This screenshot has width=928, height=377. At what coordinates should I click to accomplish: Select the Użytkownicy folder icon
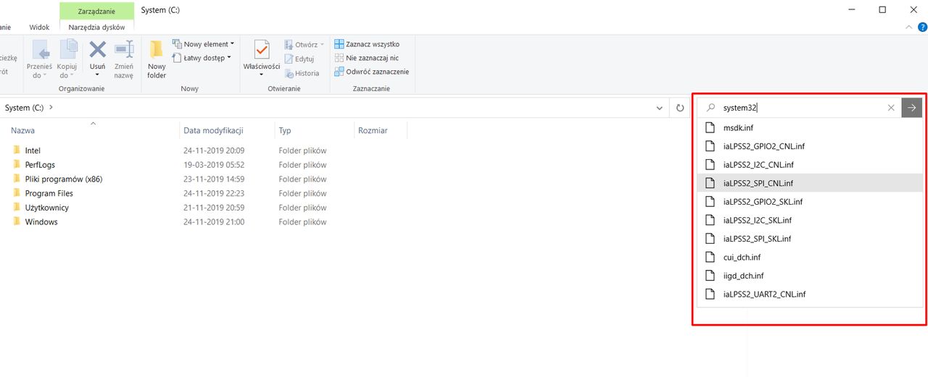(17, 208)
